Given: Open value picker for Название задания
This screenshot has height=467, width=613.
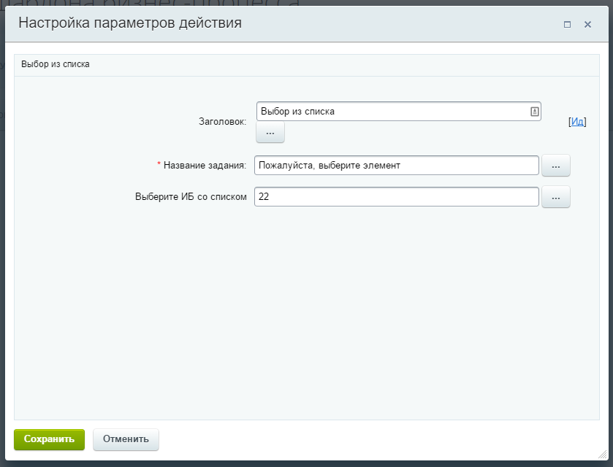Looking at the screenshot, I should coord(555,166).
